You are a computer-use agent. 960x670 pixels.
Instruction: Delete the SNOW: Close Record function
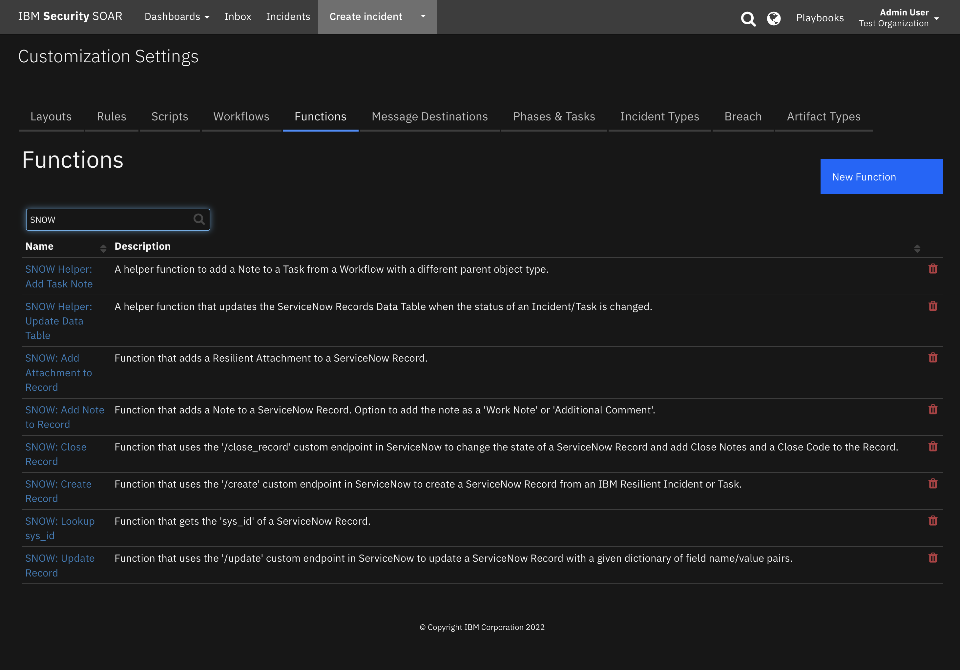point(933,447)
